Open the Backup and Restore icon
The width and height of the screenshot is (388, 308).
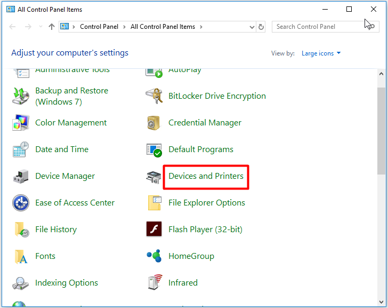coord(21,96)
